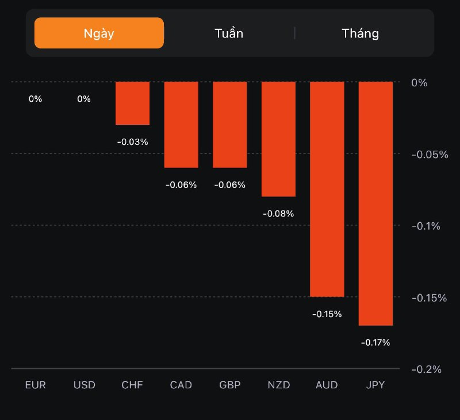
Task: Click the -0.05% y-axis label
Action: (x=429, y=155)
